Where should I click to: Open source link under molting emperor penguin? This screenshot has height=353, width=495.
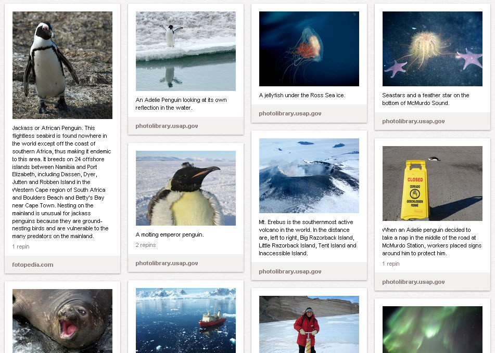click(167, 263)
